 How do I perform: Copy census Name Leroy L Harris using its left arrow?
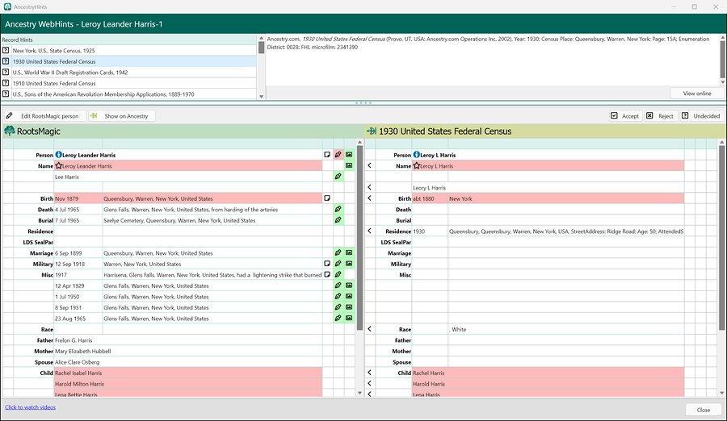[x=369, y=165]
